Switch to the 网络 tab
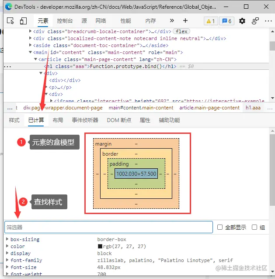Image resolution: width=275 pixels, height=279 pixels. point(101,21)
